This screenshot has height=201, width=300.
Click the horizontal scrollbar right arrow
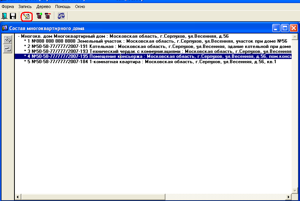pos(289,197)
